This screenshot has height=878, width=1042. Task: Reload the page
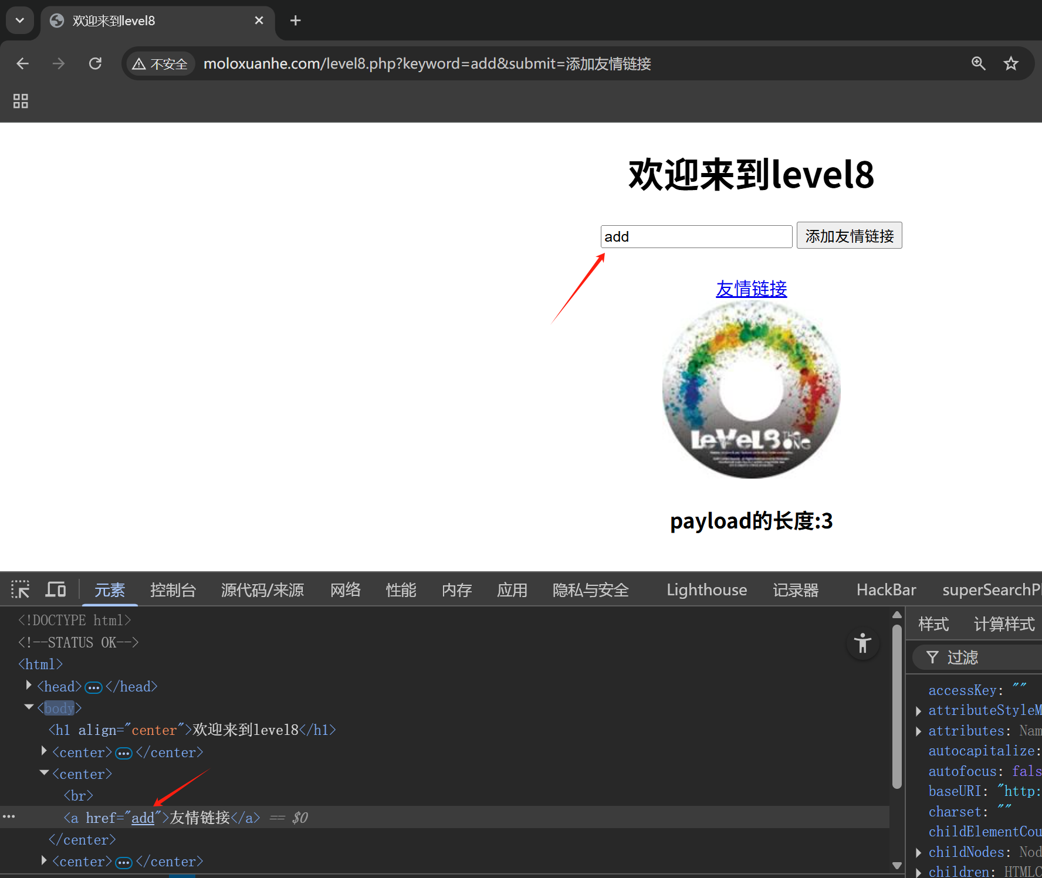[95, 63]
